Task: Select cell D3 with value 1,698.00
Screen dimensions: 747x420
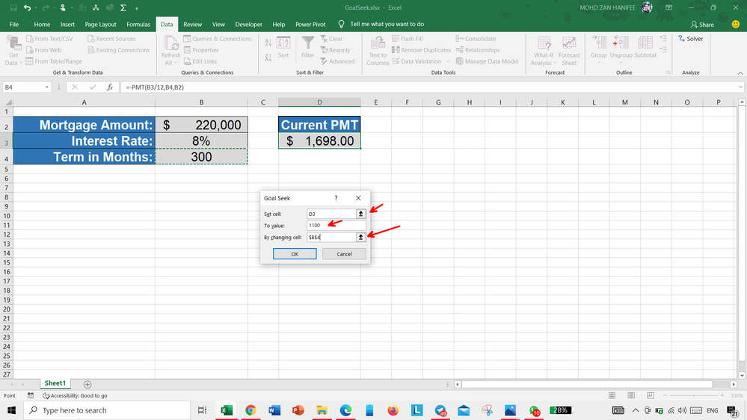Action: coord(319,141)
